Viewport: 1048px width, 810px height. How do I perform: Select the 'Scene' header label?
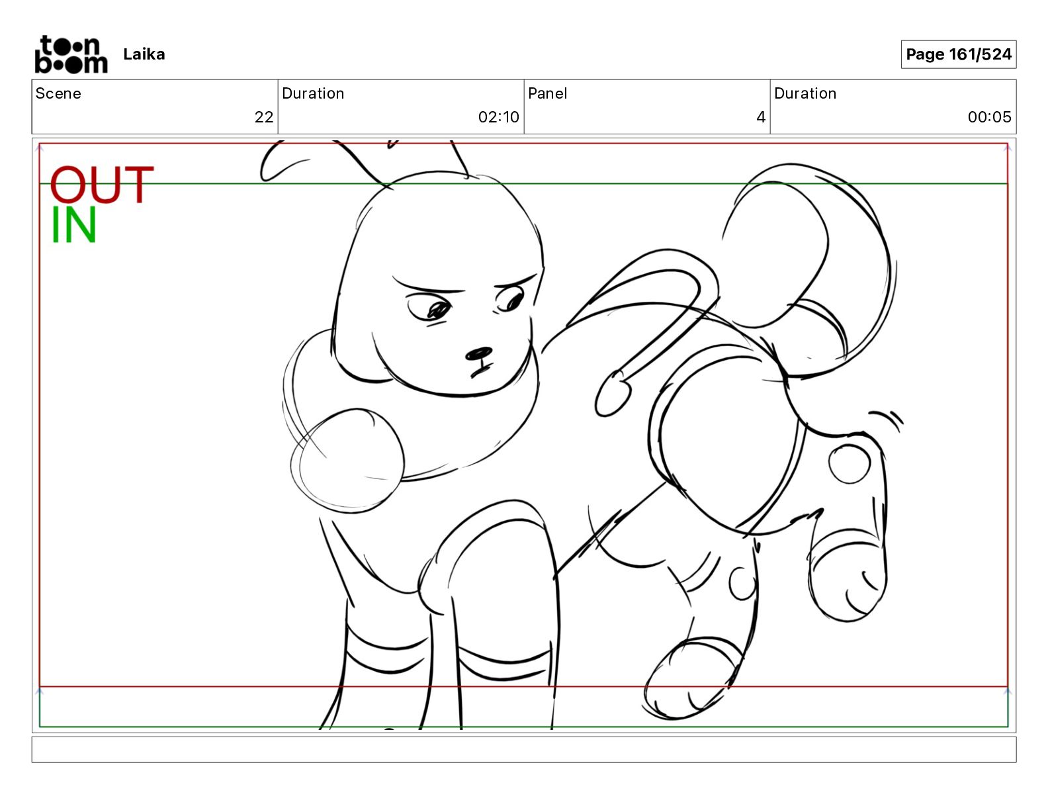(x=58, y=93)
